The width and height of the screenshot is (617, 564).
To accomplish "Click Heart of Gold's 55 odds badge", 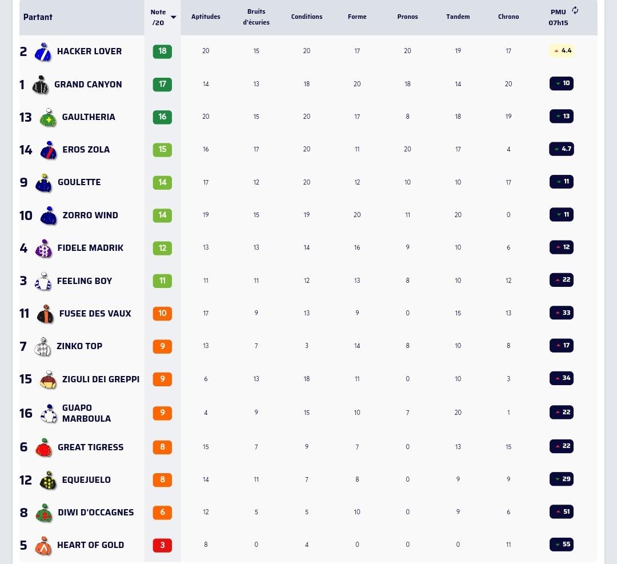I will pyautogui.click(x=562, y=545).
